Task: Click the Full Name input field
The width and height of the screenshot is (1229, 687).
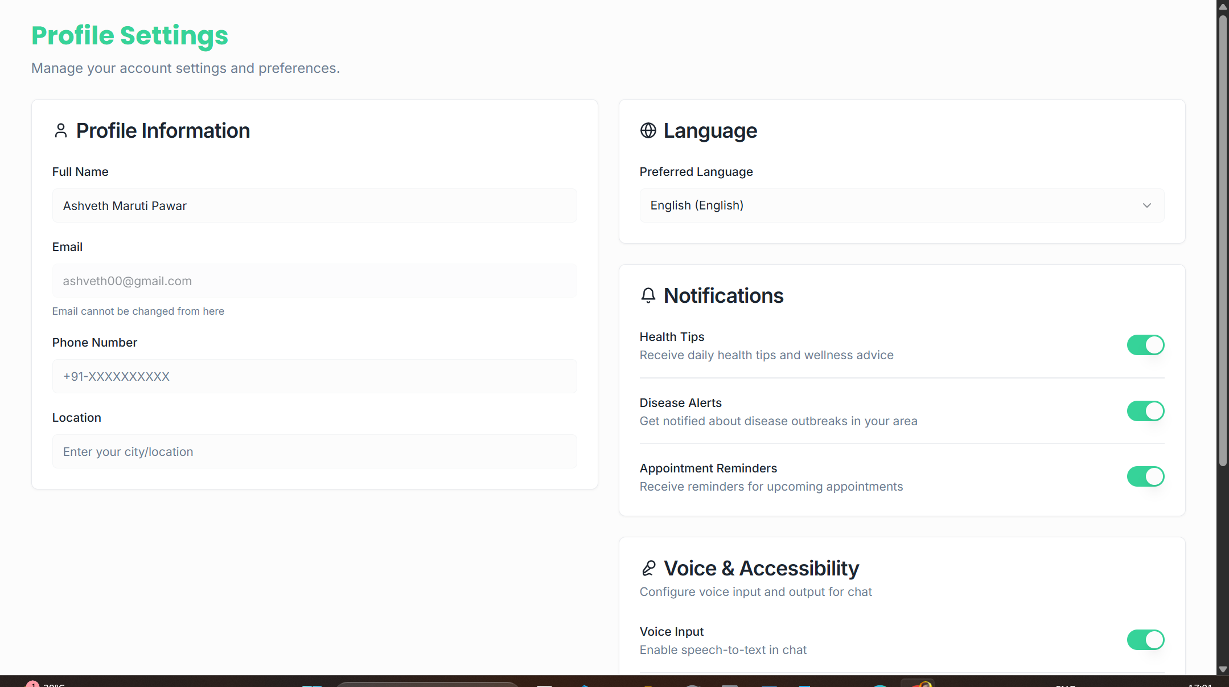Action: (314, 205)
